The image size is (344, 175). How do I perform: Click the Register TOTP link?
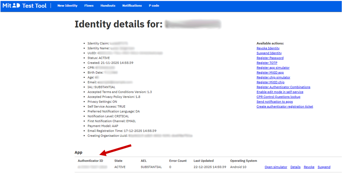(x=267, y=63)
